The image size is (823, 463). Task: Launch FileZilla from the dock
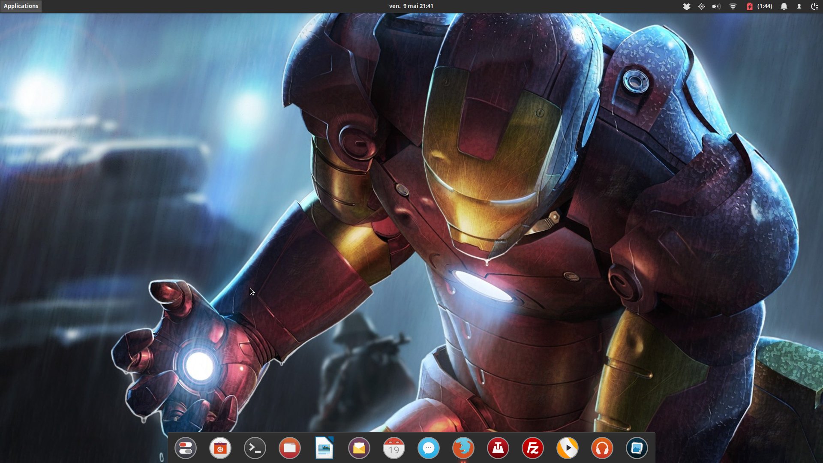click(x=533, y=448)
